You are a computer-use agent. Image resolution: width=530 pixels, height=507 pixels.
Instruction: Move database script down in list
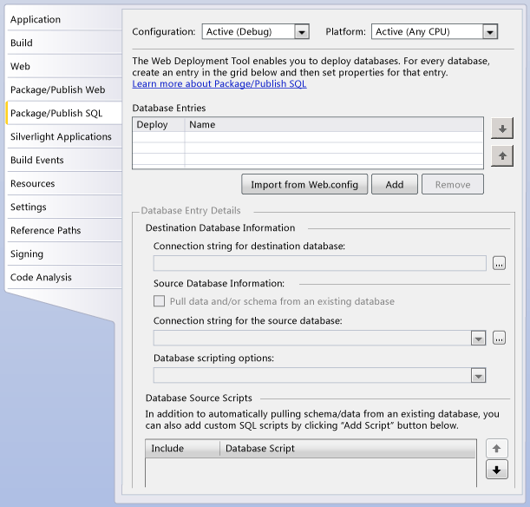coord(497,471)
